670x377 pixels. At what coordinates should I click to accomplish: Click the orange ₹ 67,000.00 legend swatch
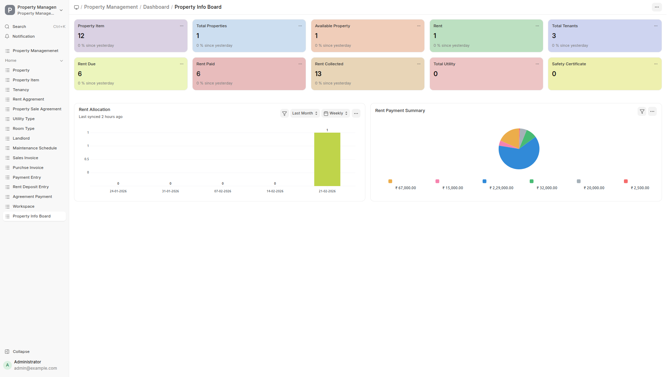coord(390,181)
